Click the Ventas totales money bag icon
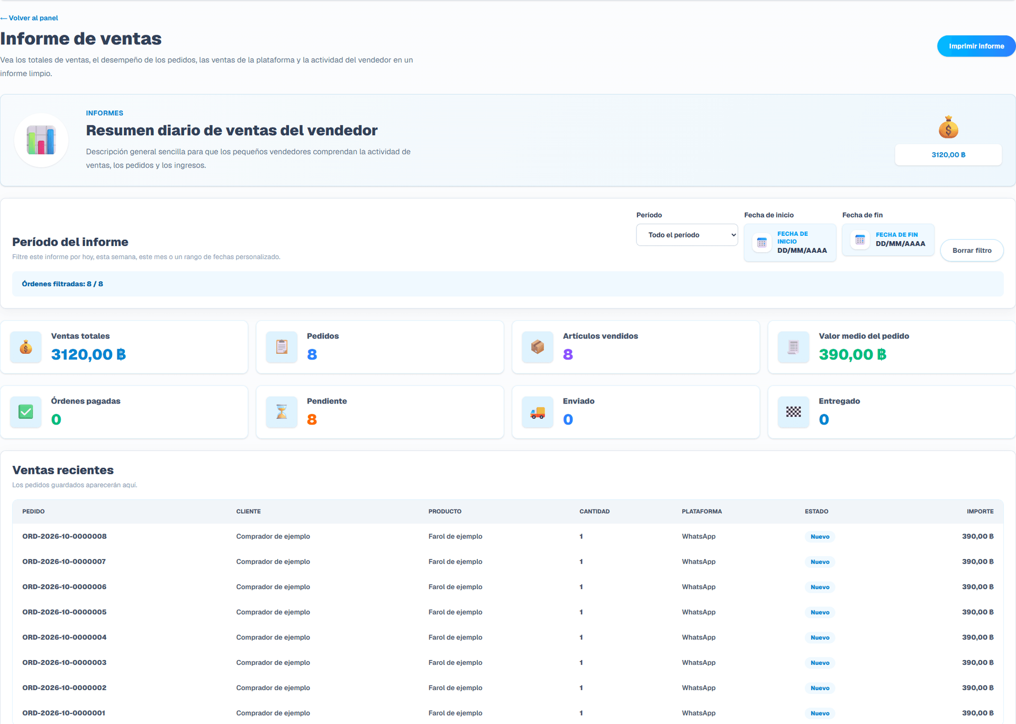This screenshot has width=1016, height=724. (x=26, y=347)
